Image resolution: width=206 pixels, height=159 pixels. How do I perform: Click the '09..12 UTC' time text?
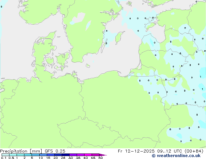tap(170, 151)
